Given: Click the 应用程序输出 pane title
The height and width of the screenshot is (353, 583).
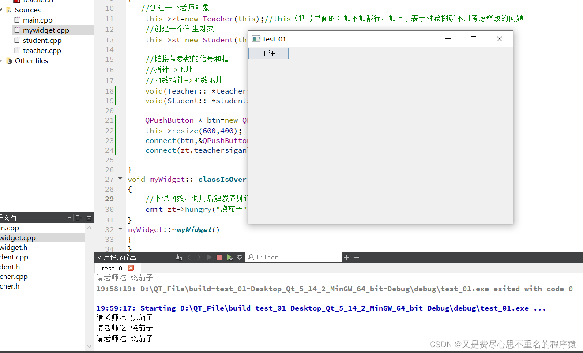Looking at the screenshot, I should [x=117, y=257].
